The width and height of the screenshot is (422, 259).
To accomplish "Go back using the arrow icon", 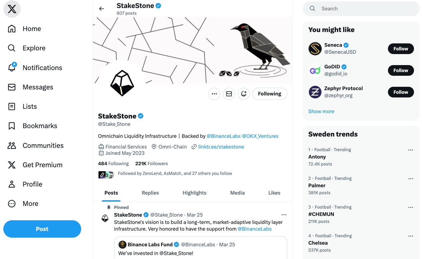I will (101, 9).
